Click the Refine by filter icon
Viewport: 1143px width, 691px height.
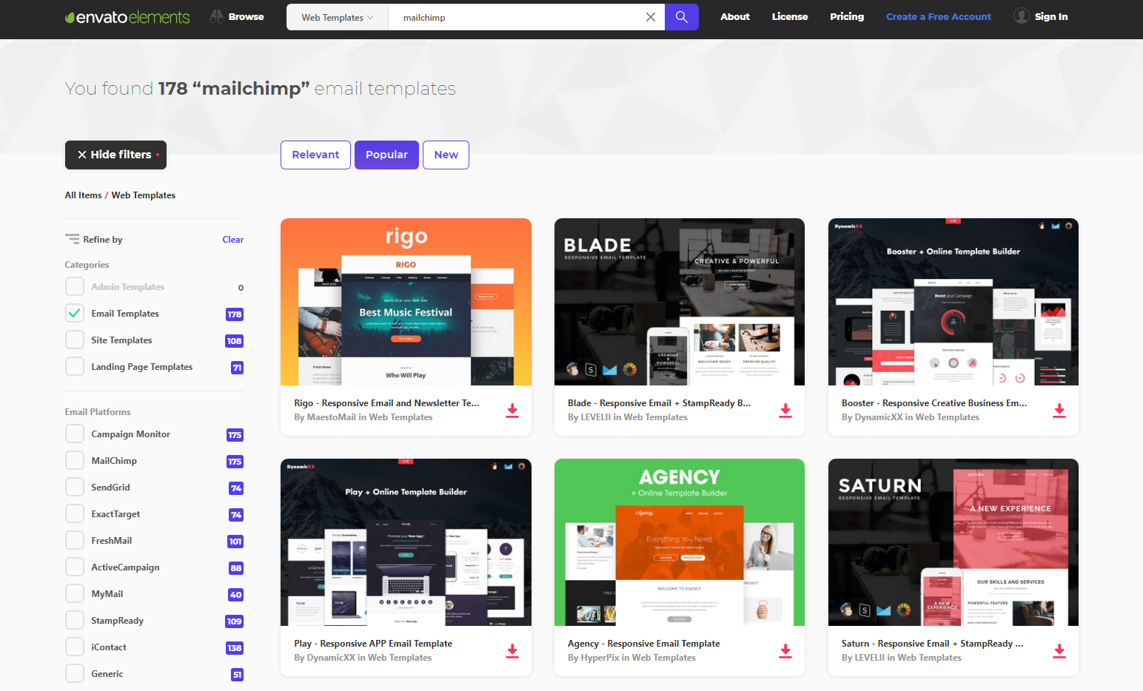tap(72, 239)
